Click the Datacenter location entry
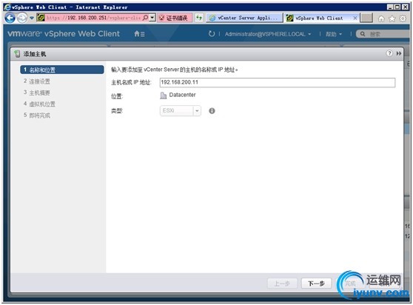The width and height of the screenshot is (413, 305). (x=178, y=95)
